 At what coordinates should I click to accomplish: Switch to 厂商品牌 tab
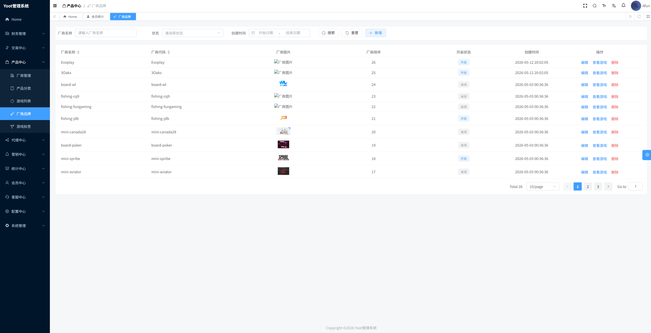(x=123, y=16)
